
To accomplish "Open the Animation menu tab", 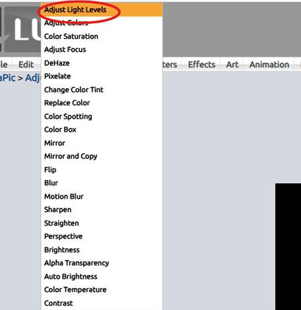I will click(x=269, y=65).
